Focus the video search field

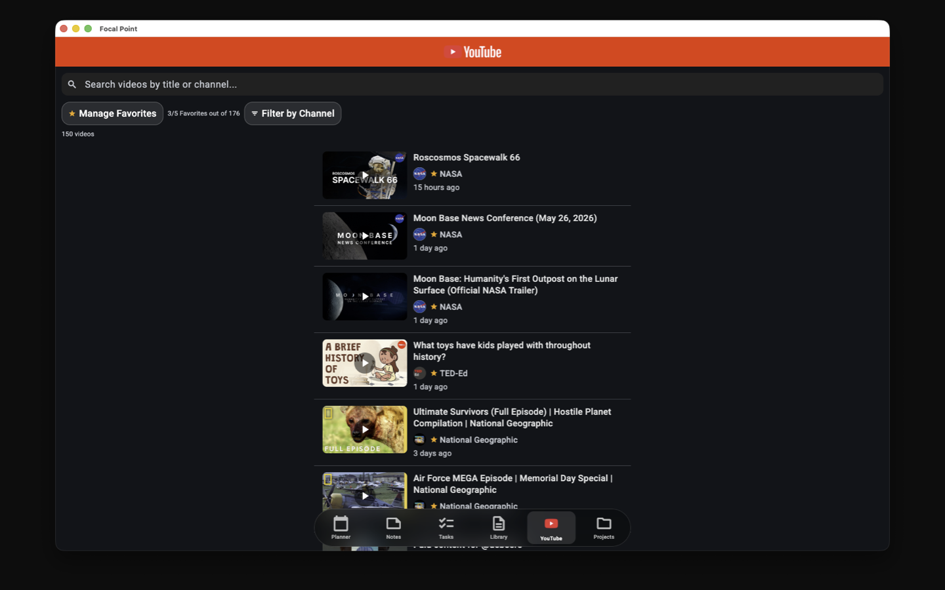point(472,84)
